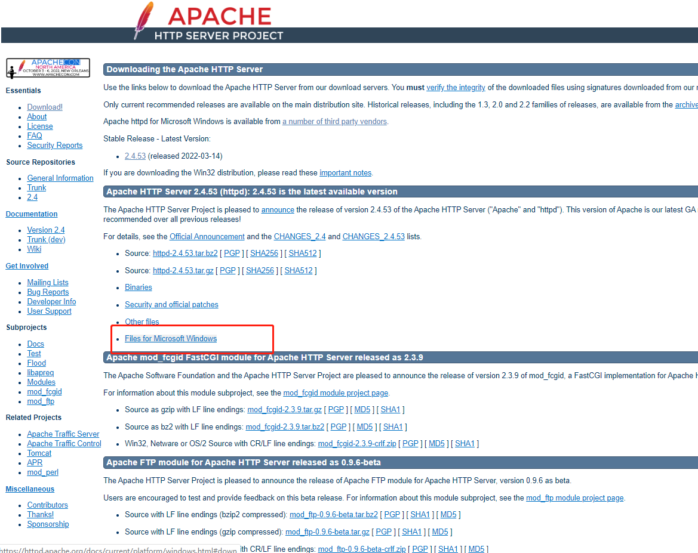Open the 2.4.53 stable release link

point(136,156)
